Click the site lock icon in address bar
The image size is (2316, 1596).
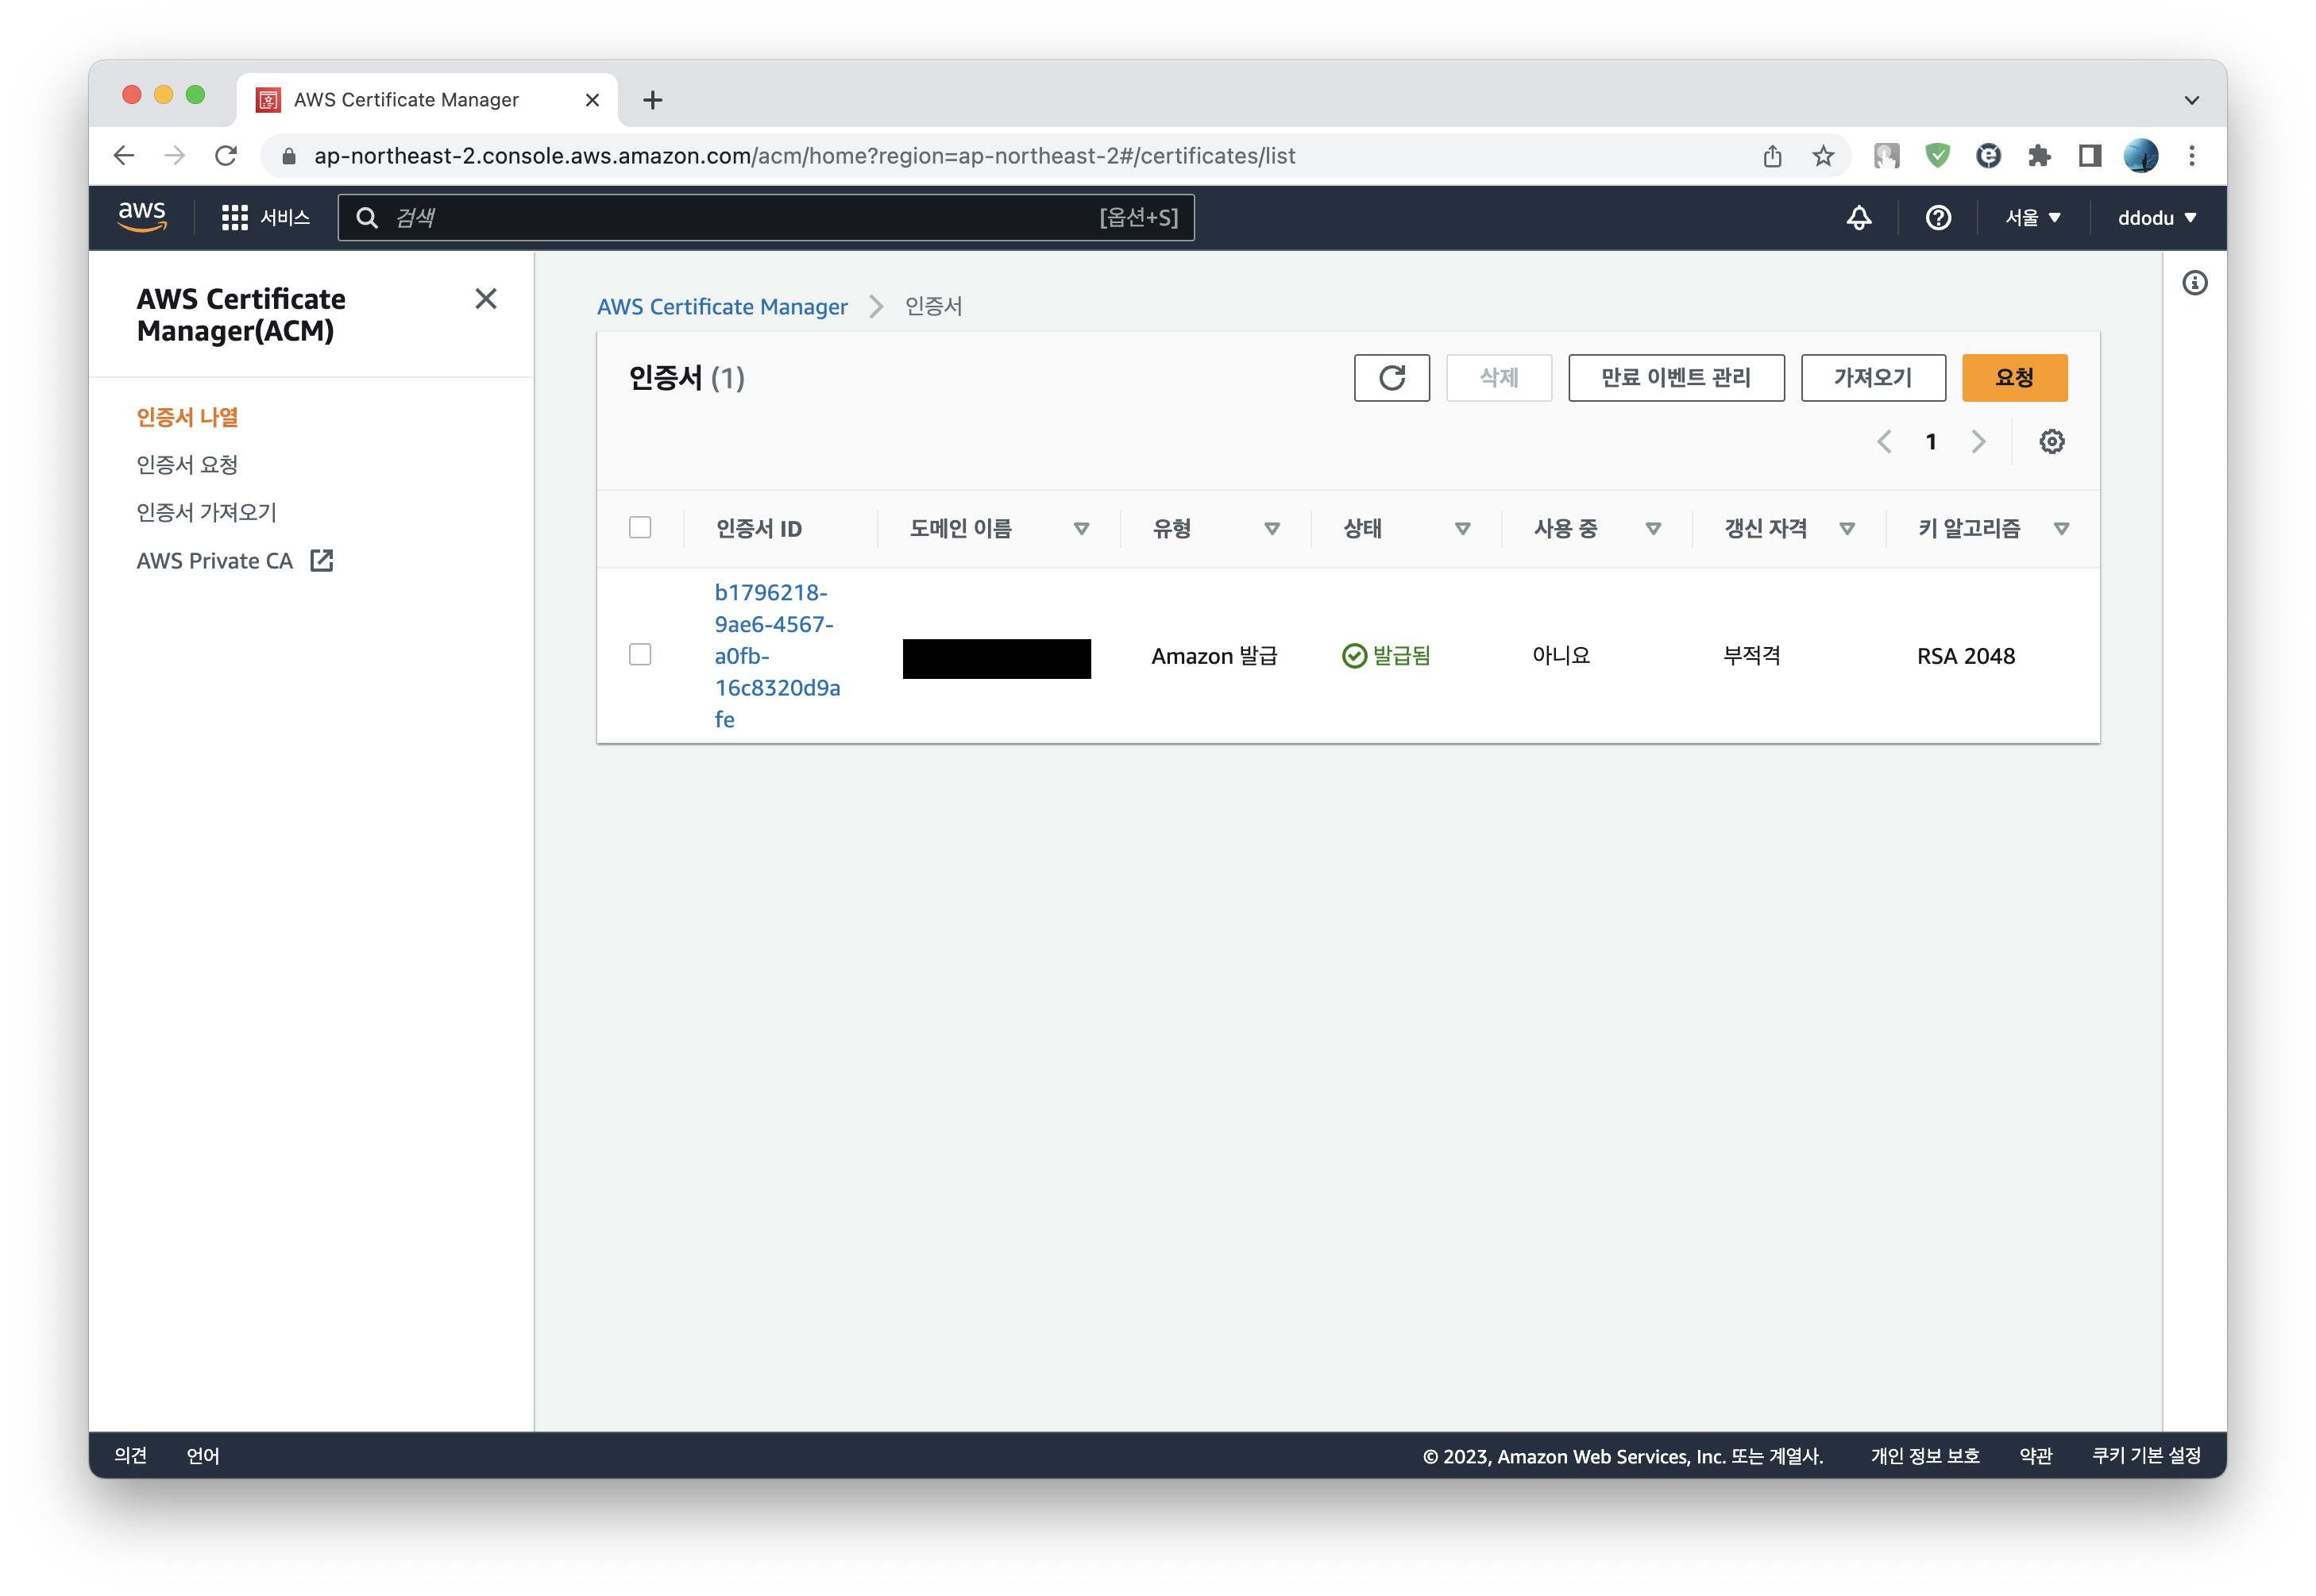(x=289, y=156)
